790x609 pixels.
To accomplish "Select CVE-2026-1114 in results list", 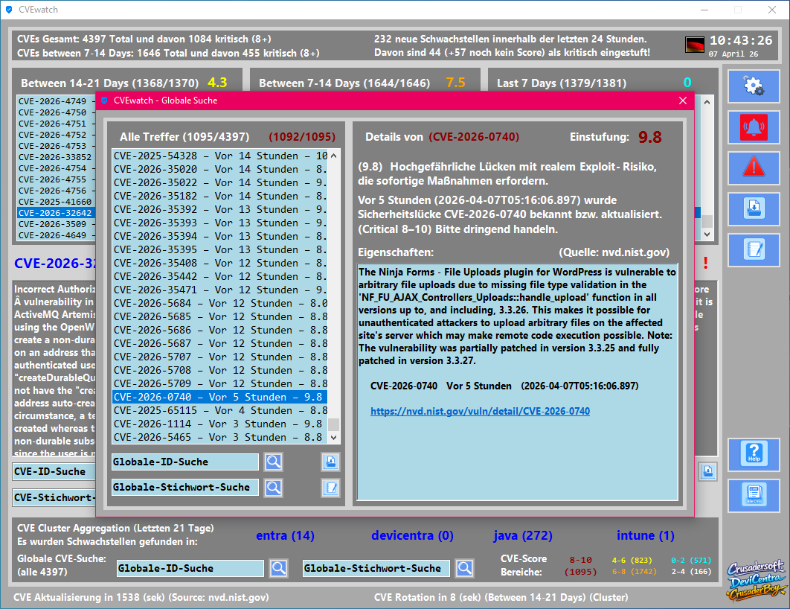I will point(219,424).
